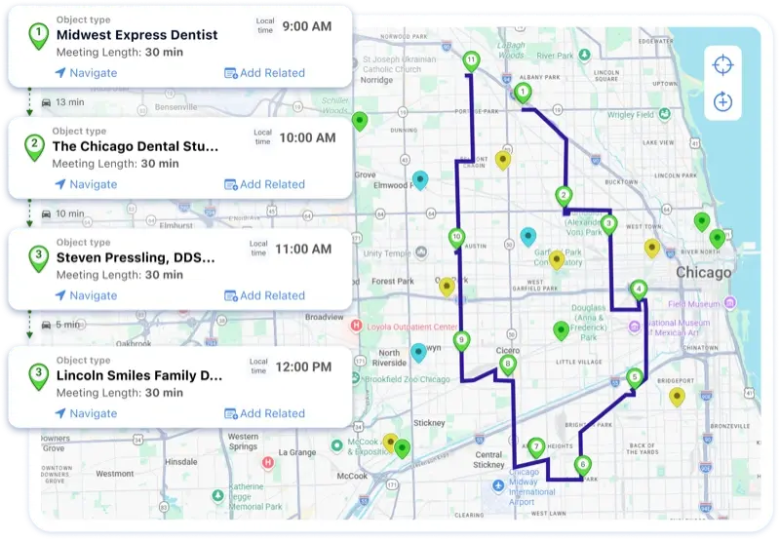Viewport: 780px width, 540px height.
Task: Click the Wrigley Field map label
Action: coord(630,115)
